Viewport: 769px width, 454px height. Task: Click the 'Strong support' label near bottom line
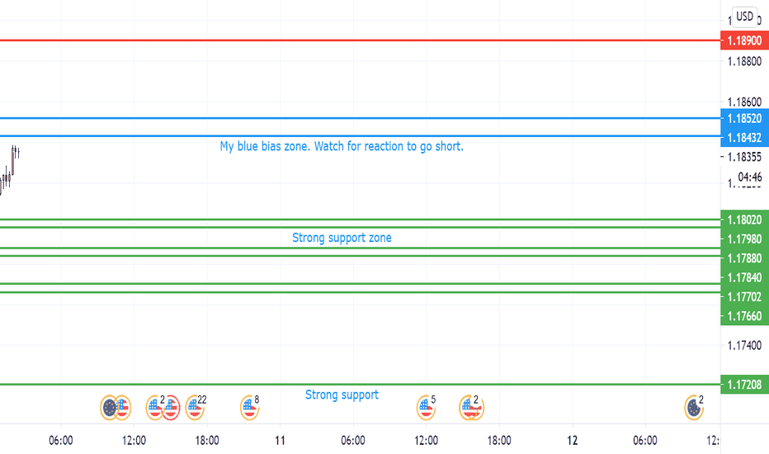coord(342,395)
